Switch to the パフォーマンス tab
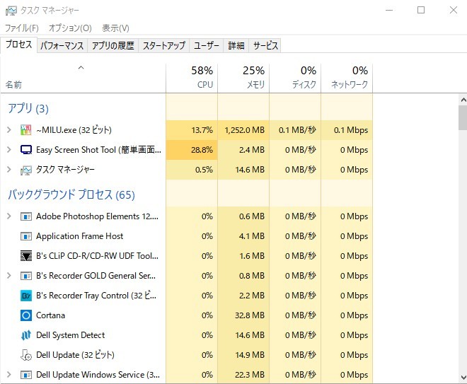This screenshot has height=384, width=467. 62,45
